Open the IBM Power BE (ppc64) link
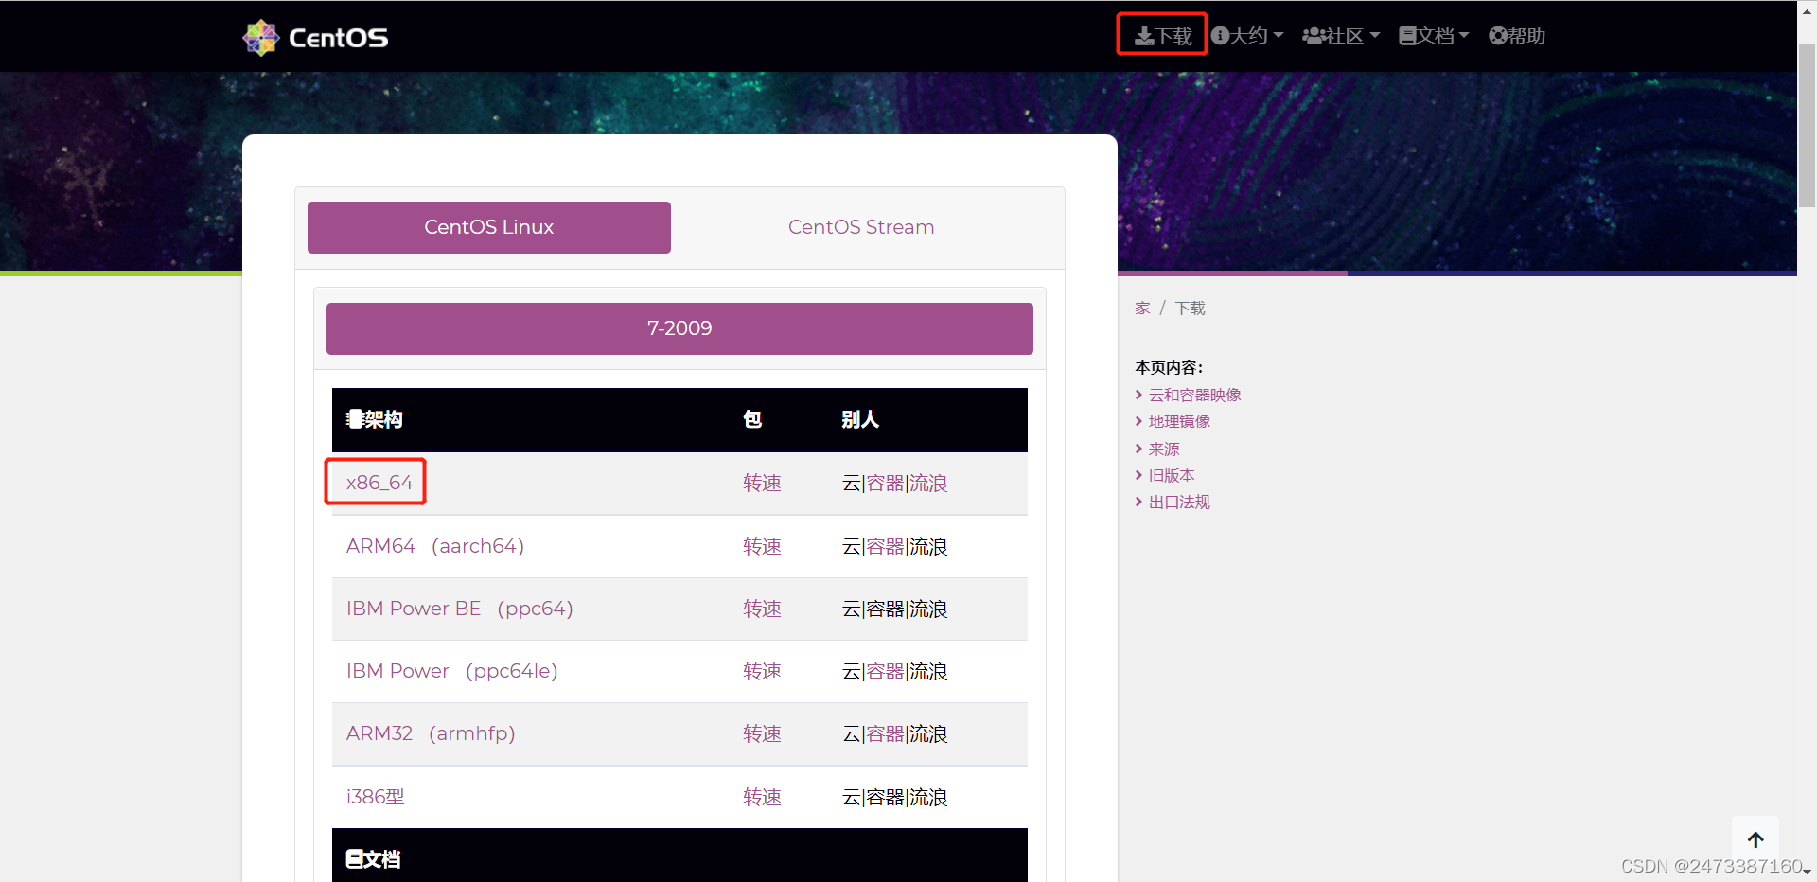The width and height of the screenshot is (1817, 882). coord(460,609)
